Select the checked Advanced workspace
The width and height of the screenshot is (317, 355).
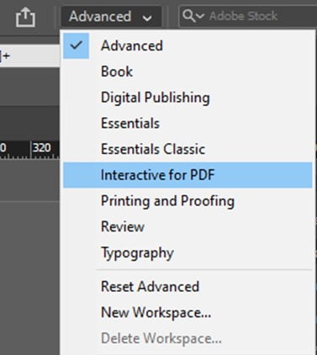188,45
